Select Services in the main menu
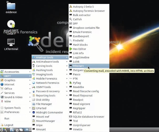This screenshot has height=132, width=159. pyautogui.click(x=16, y=93)
